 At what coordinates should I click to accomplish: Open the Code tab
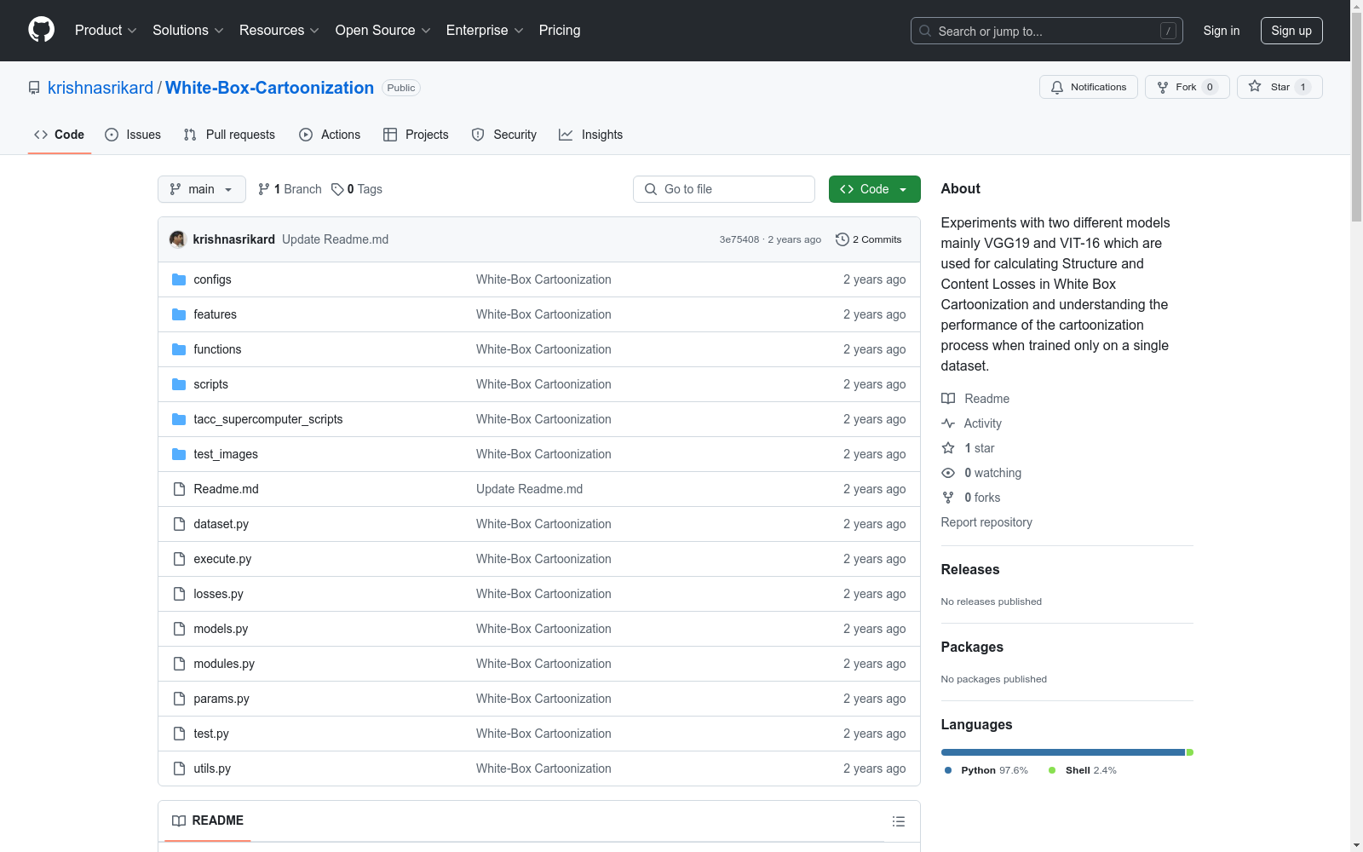(x=60, y=135)
